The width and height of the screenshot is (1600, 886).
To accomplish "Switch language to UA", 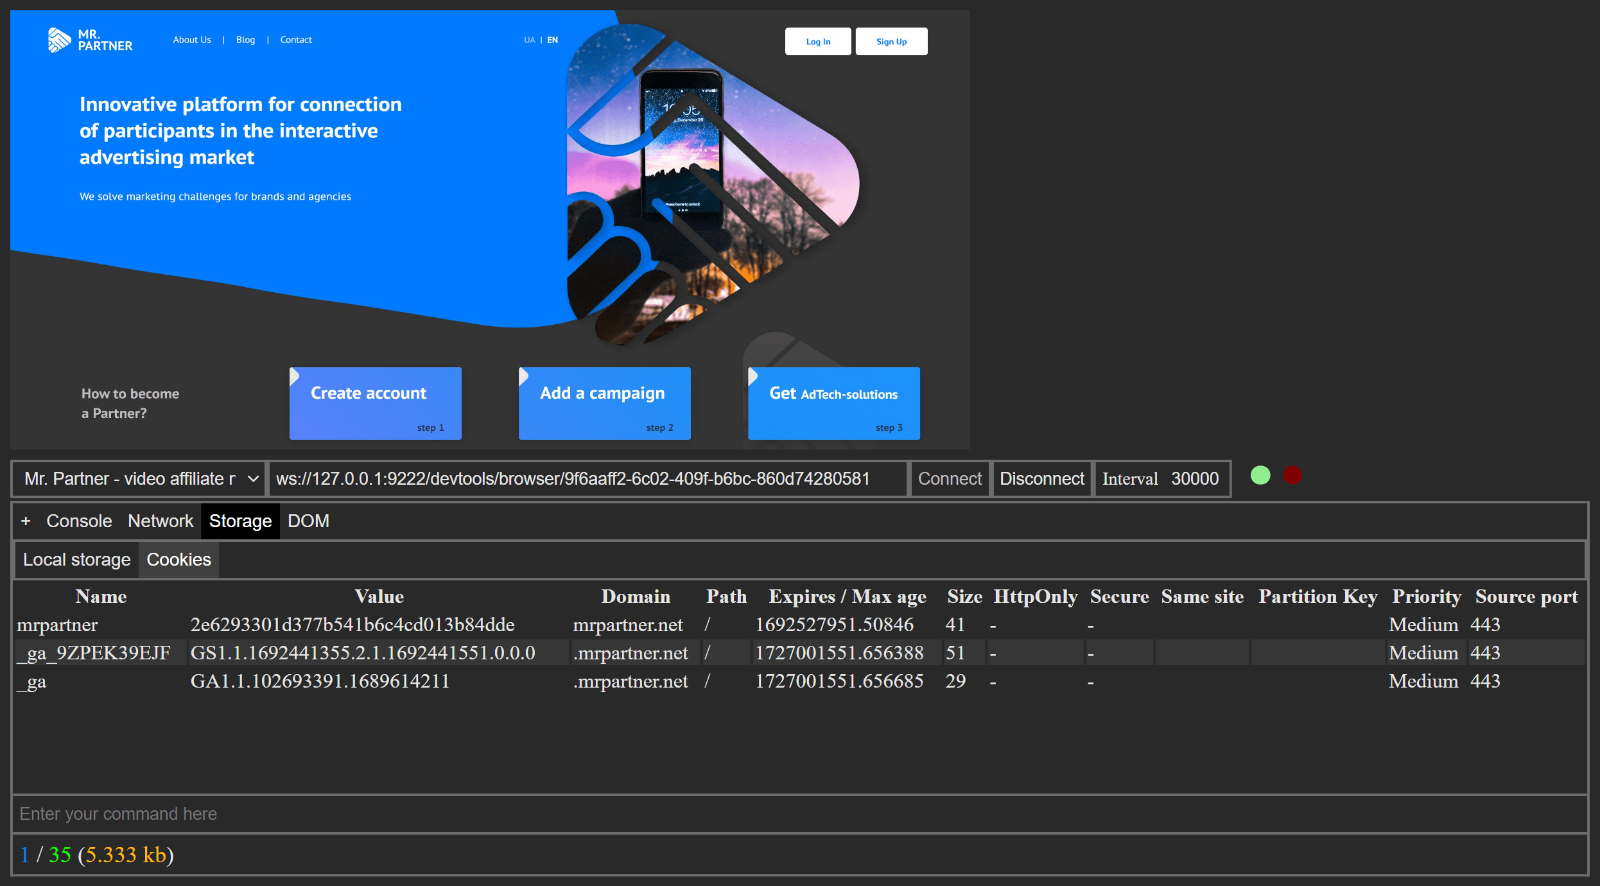I will [x=529, y=40].
